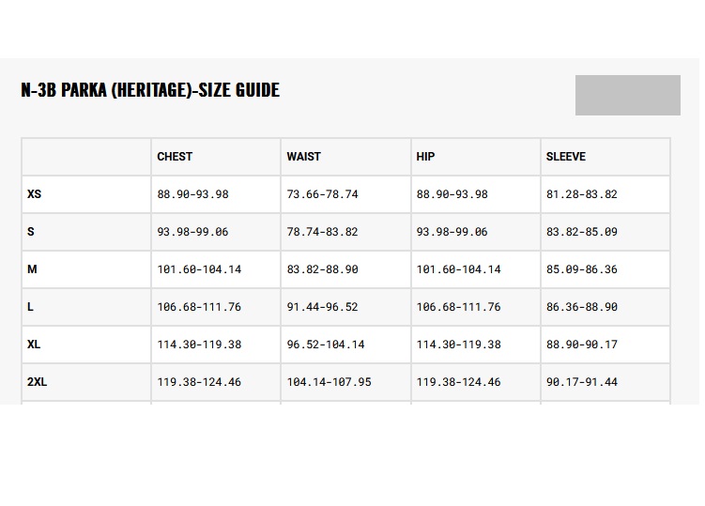Screen dimensions: 705x506
Task: Click the XS size row label
Action: tap(35, 194)
